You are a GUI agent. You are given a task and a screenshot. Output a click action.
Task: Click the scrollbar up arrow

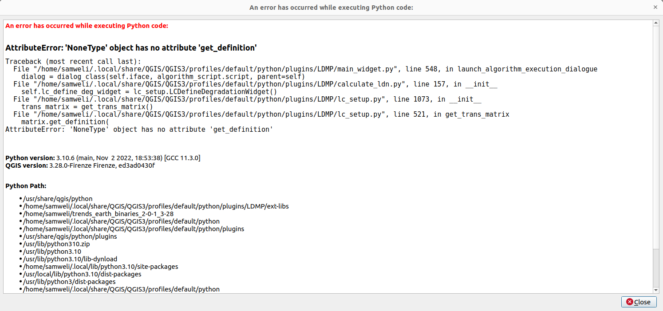[655, 22]
